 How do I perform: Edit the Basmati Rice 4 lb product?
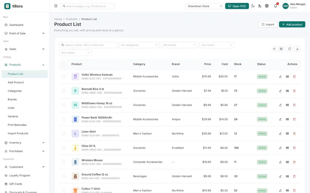[x=280, y=91]
